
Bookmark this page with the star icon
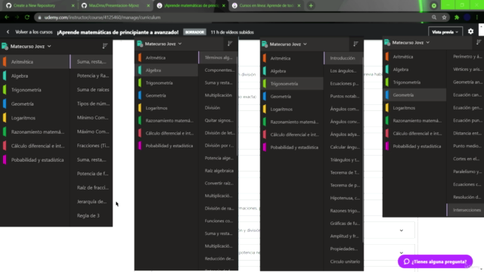click(444, 17)
